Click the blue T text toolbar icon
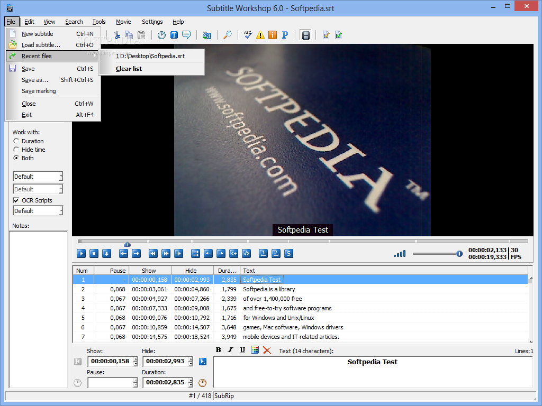The image size is (542, 406). [x=174, y=35]
